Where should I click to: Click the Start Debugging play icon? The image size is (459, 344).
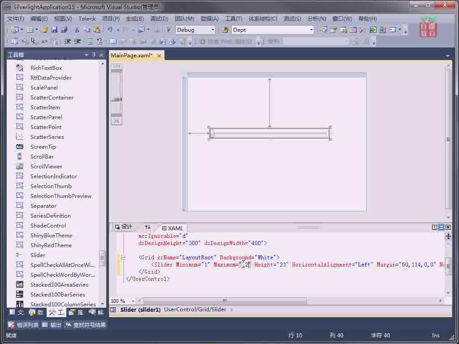pos(169,30)
